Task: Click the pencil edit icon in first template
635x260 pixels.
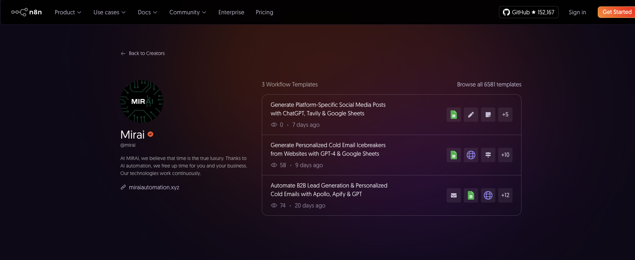Action: click(x=471, y=115)
